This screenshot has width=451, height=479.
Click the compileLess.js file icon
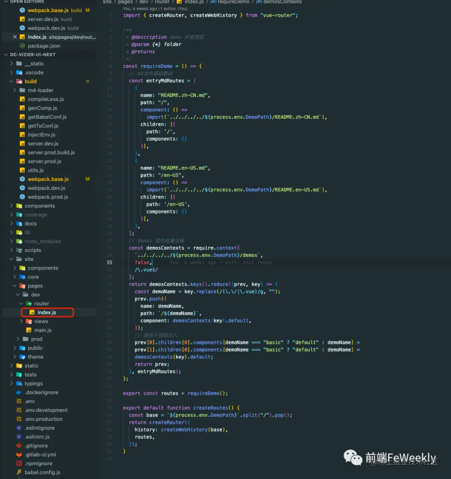[x=22, y=99]
